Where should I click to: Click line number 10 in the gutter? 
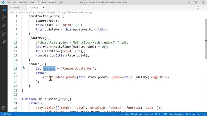pos(16,43)
